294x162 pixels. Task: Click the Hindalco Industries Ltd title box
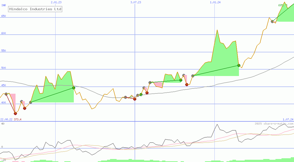tap(35, 9)
